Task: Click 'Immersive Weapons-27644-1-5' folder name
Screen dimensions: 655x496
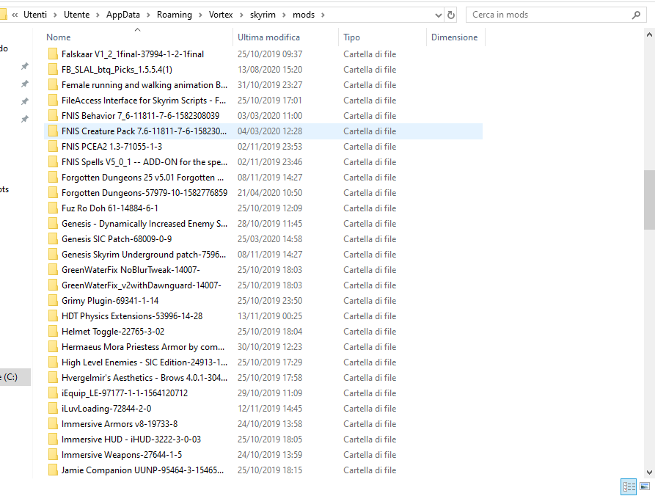Action: (122, 455)
